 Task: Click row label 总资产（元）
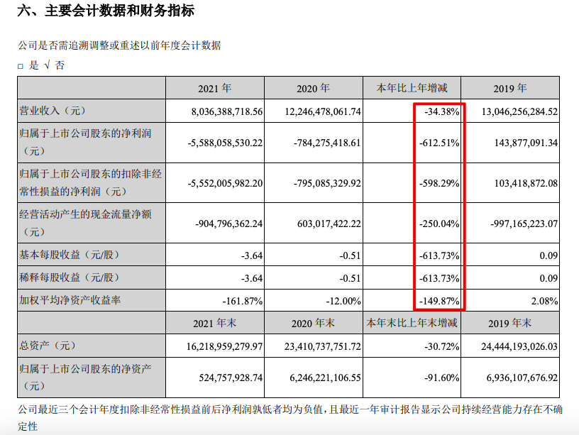(48, 346)
